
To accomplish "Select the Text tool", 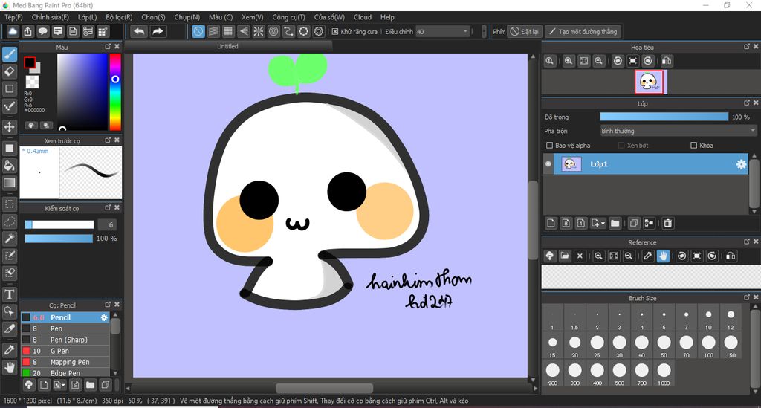I will pos(9,294).
